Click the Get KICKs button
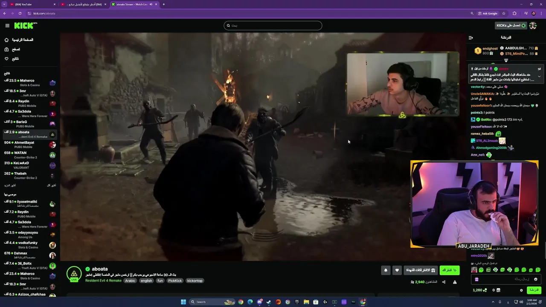The width and height of the screenshot is (546, 307). click(511, 26)
